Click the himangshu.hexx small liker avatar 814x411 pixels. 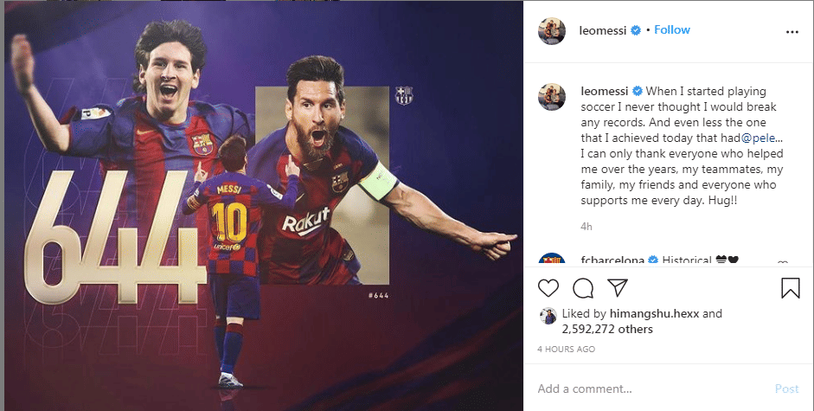click(548, 316)
